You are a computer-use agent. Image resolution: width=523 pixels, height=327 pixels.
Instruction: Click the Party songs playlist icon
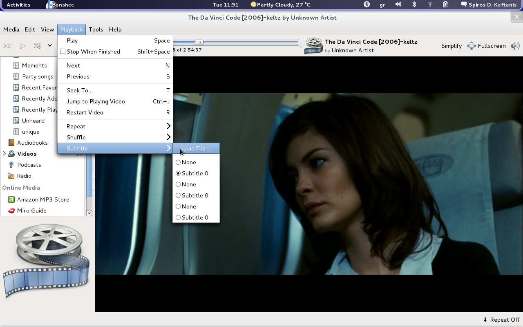(16, 76)
